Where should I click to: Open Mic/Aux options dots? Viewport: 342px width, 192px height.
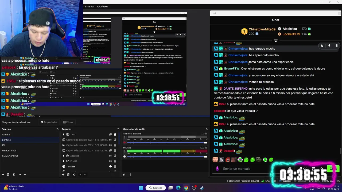tap(125, 152)
